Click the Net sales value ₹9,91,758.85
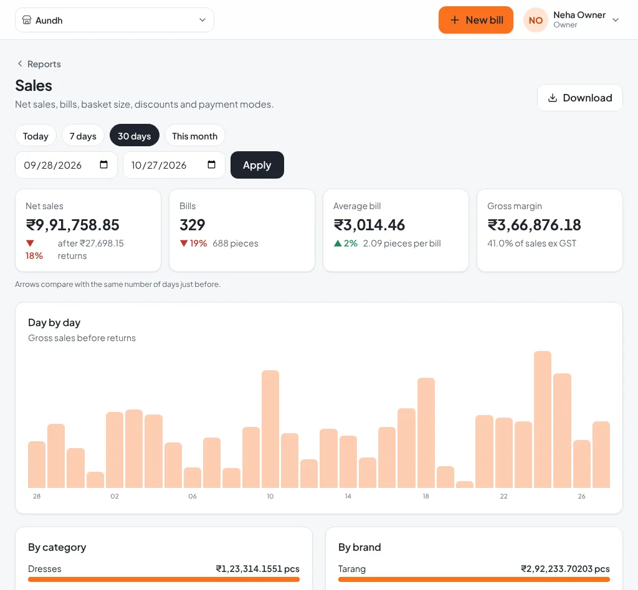The width and height of the screenshot is (638, 590). click(72, 225)
